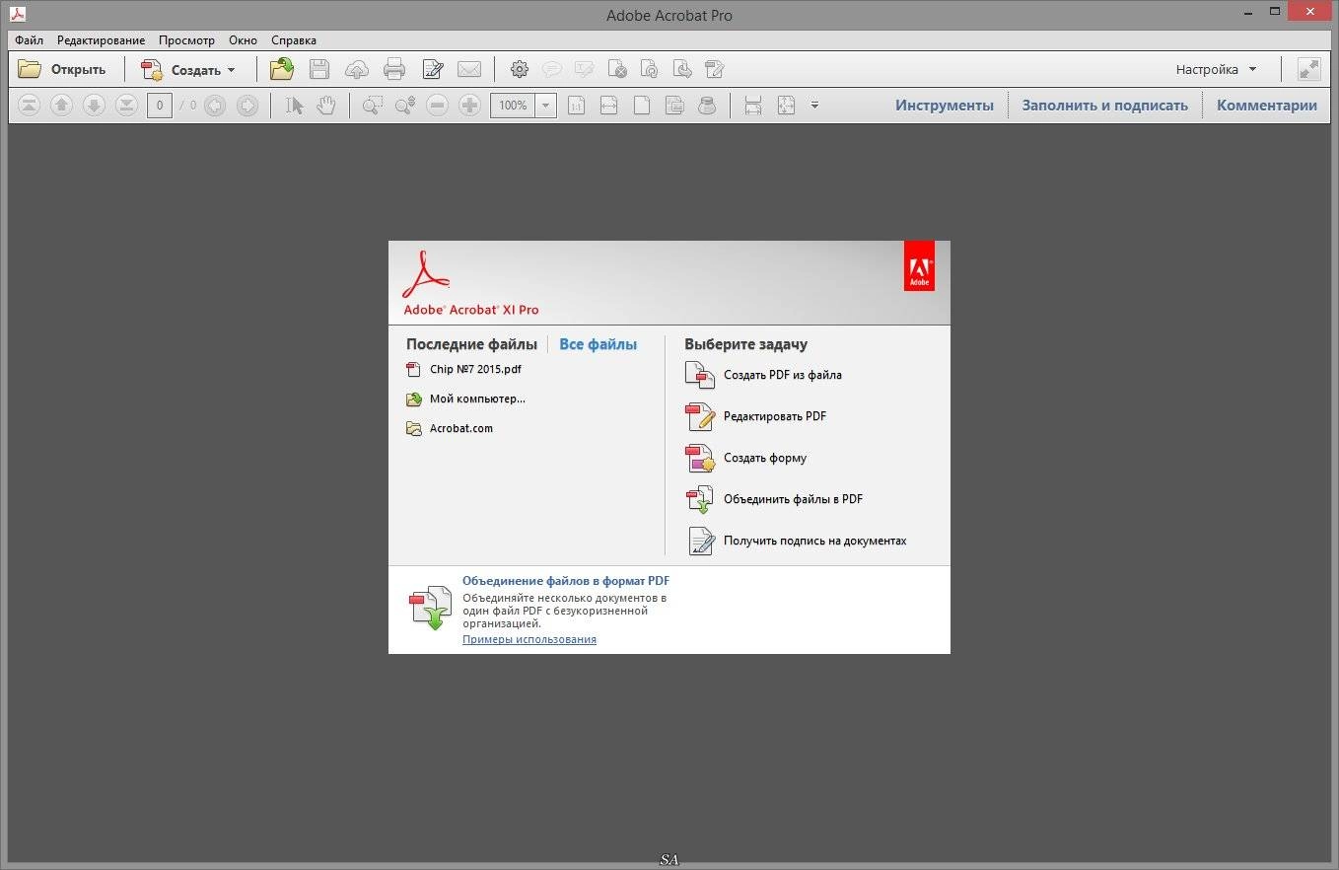Screen dimensions: 1339x870
Task: Click the open-file folder icon with green arrow
Action: point(283,69)
